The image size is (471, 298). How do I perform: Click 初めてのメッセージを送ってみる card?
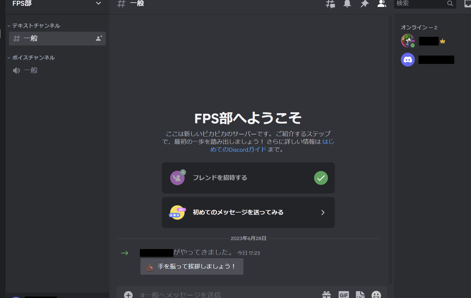click(248, 212)
